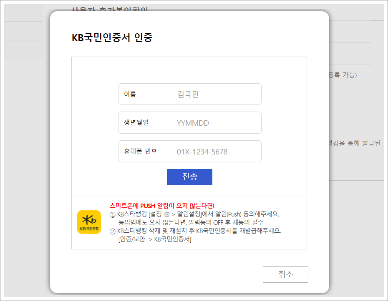Click instruction ② about KB스타뱅킹 재설치

point(196,231)
